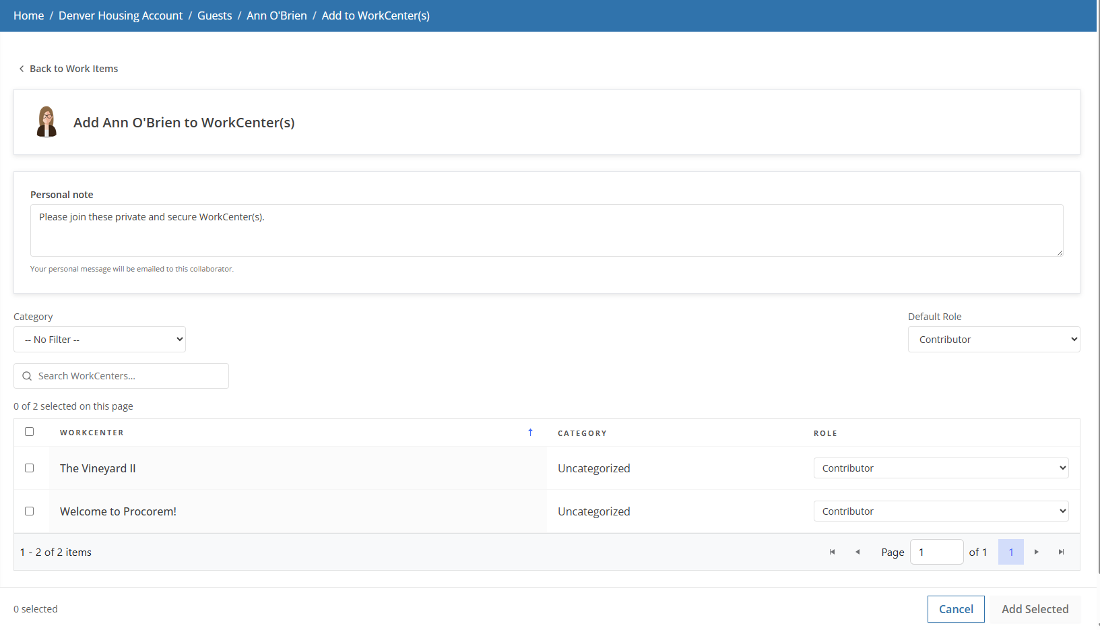Click Ann O'Brien's avatar image
The width and height of the screenshot is (1100, 630).
click(46, 122)
